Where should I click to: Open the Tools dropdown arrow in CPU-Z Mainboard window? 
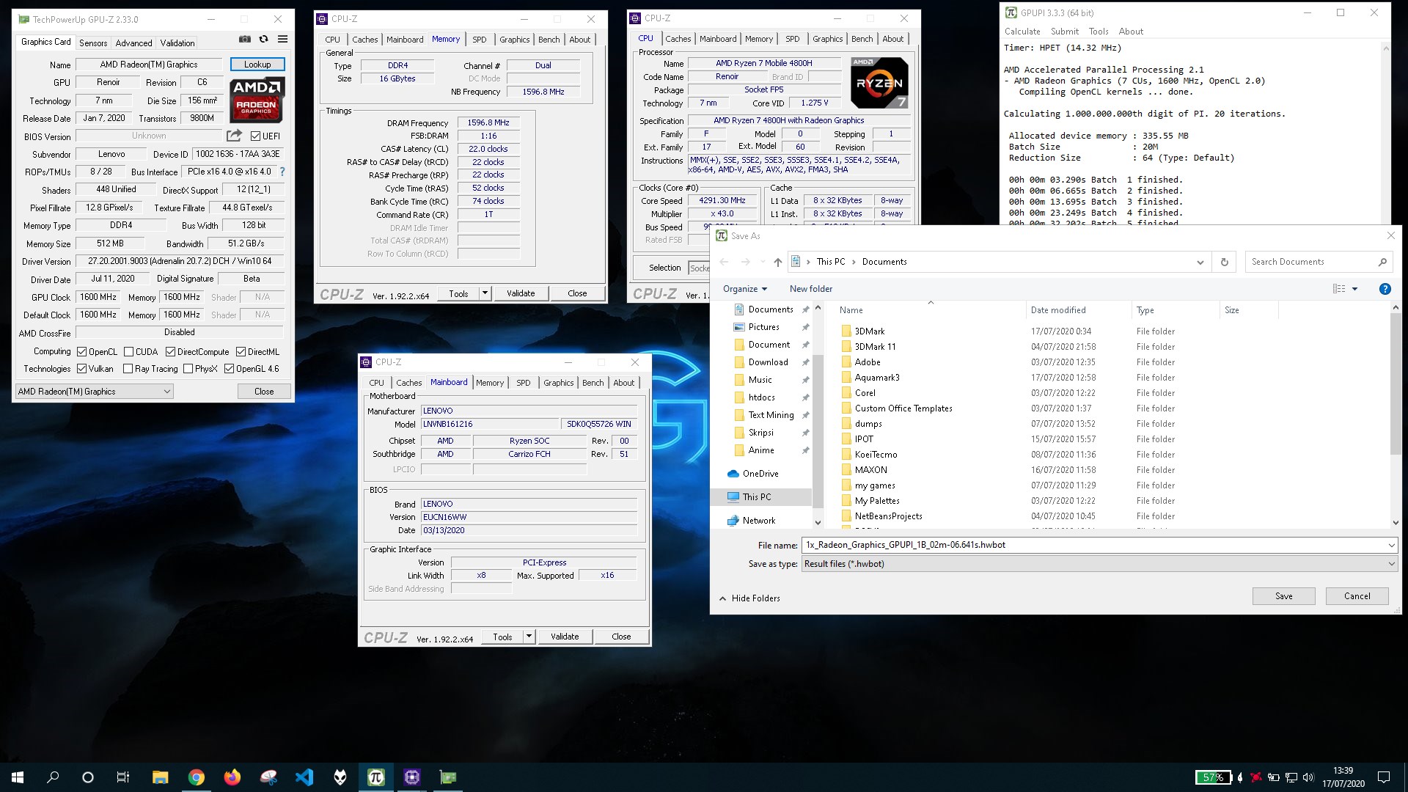[x=529, y=637]
